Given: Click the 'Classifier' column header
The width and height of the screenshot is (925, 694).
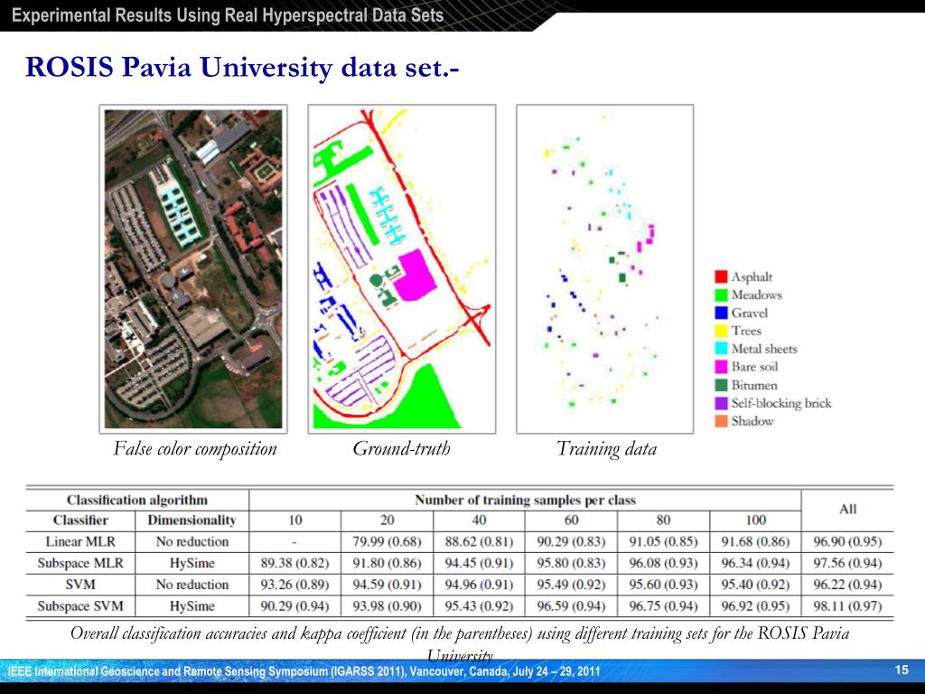Looking at the screenshot, I should 80,520.
